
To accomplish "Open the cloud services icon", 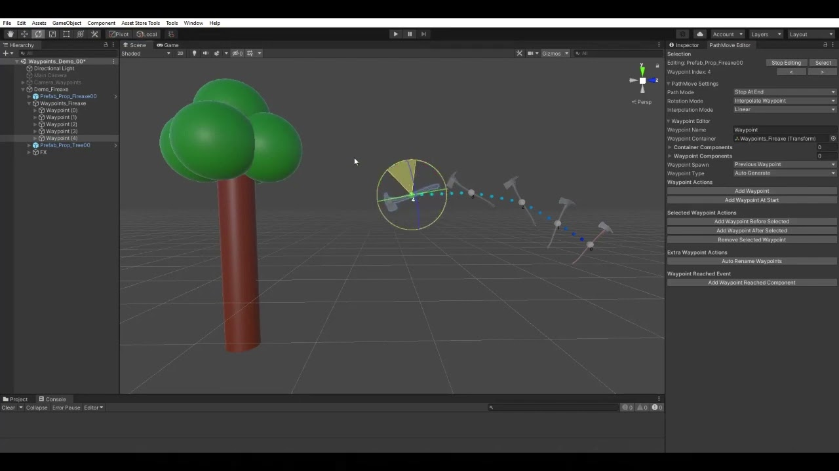I will pyautogui.click(x=700, y=34).
